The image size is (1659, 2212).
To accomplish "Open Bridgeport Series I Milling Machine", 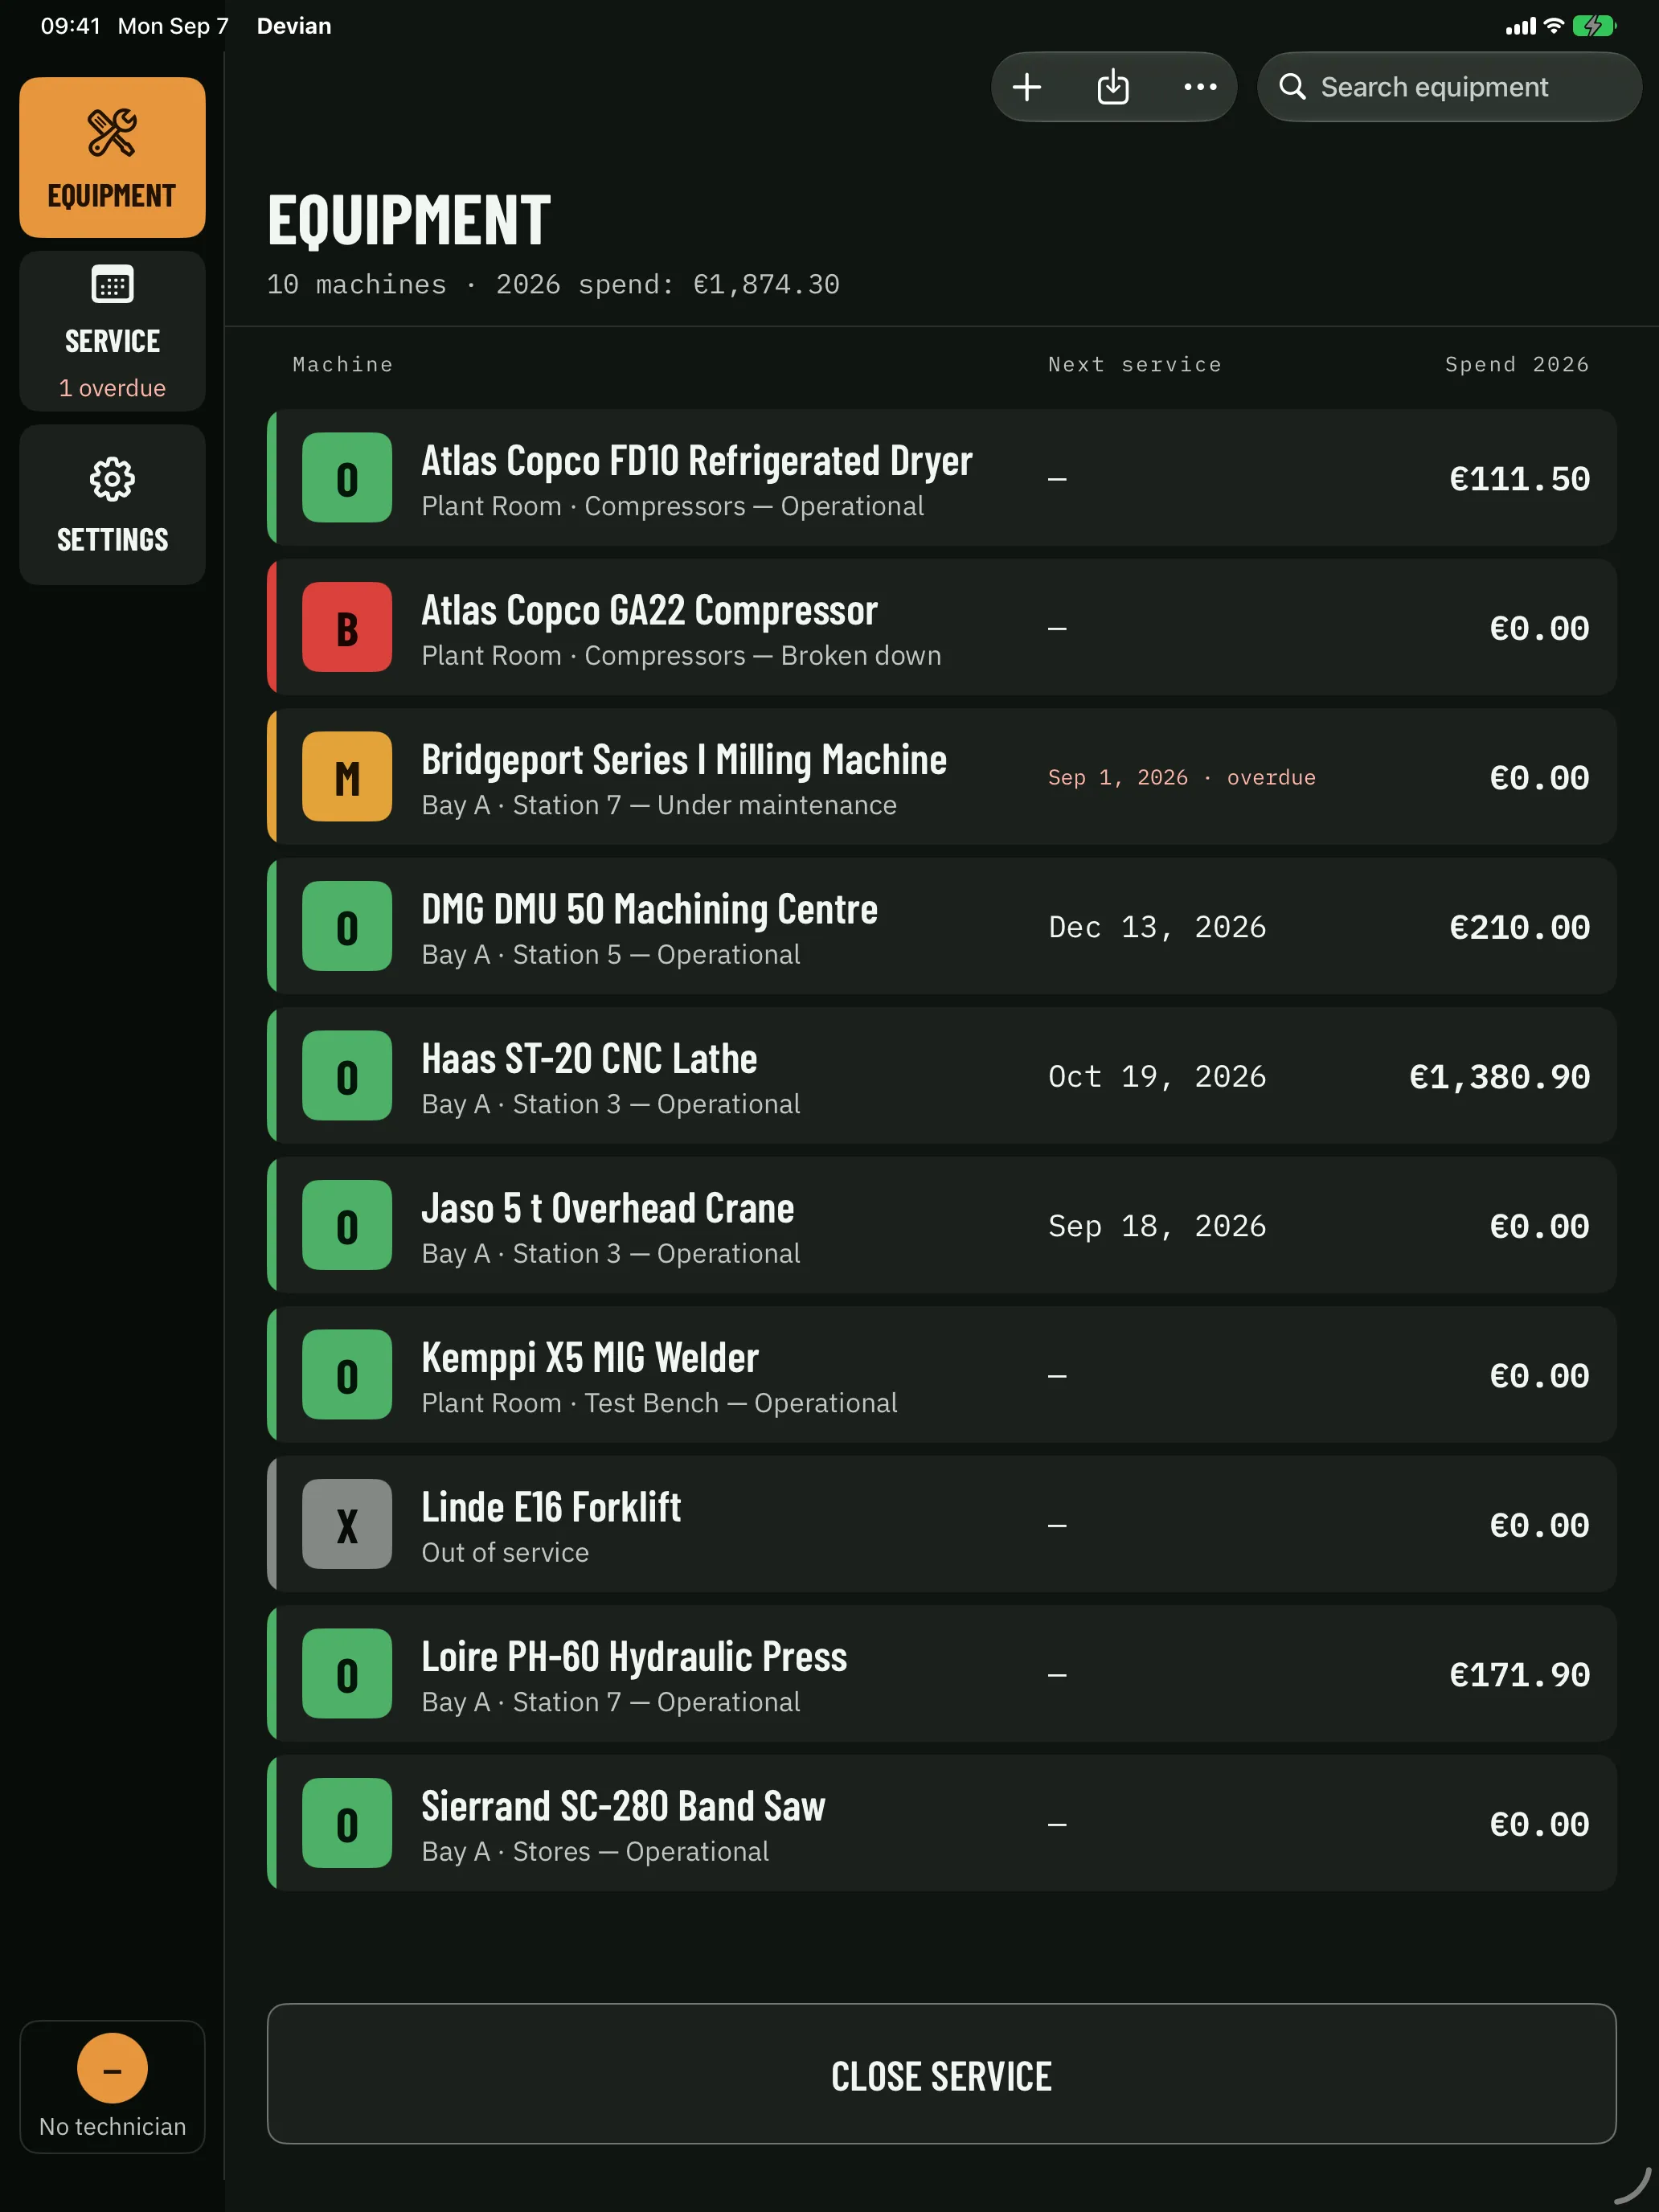I will [941, 777].
